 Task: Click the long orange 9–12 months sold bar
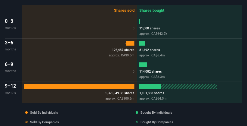pyautogui.click(x=79, y=86)
